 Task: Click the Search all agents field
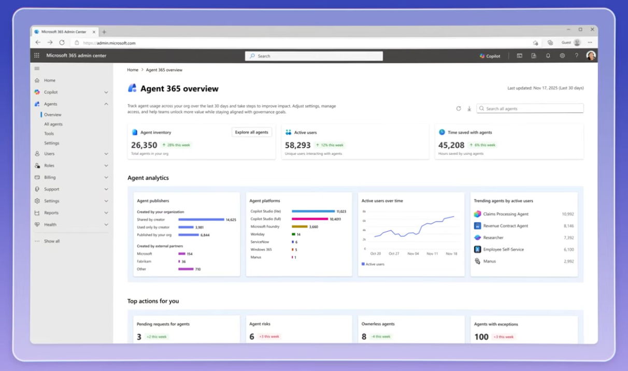[530, 108]
